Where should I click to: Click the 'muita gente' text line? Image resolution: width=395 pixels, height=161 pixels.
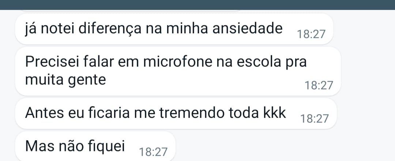point(66,80)
